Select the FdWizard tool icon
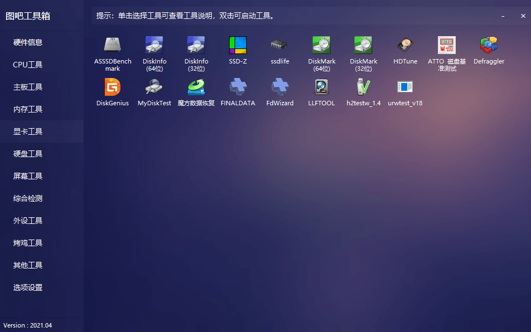 pyautogui.click(x=280, y=87)
